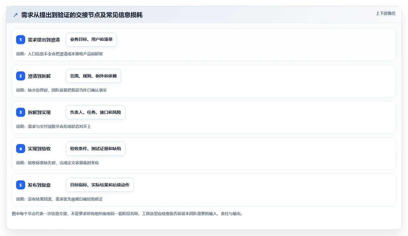
Task: Select the 发布到复盘 step label
Action: pos(39,185)
